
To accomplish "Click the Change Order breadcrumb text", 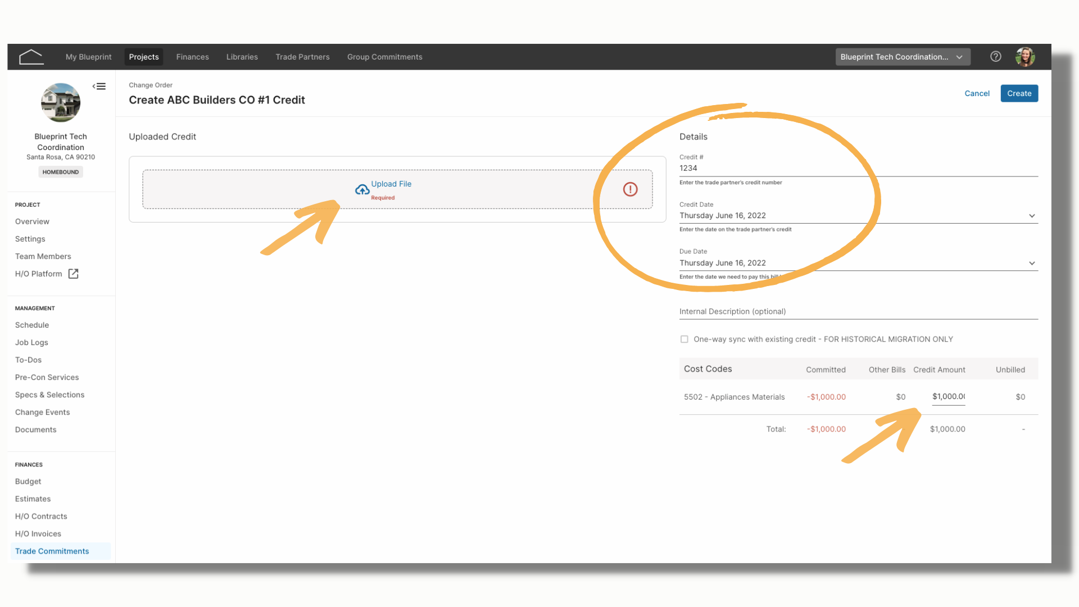I will point(151,85).
